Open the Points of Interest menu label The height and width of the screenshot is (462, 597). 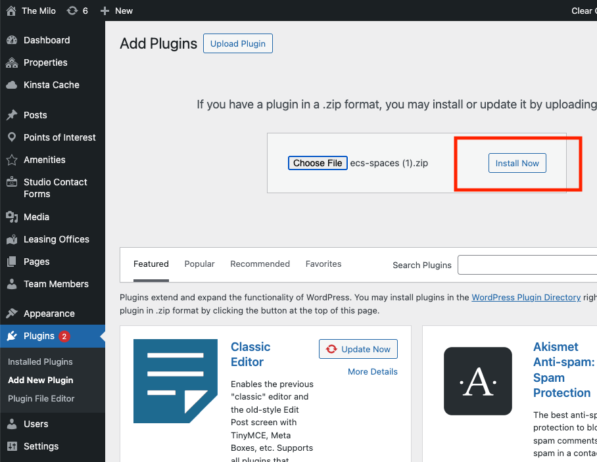(59, 137)
